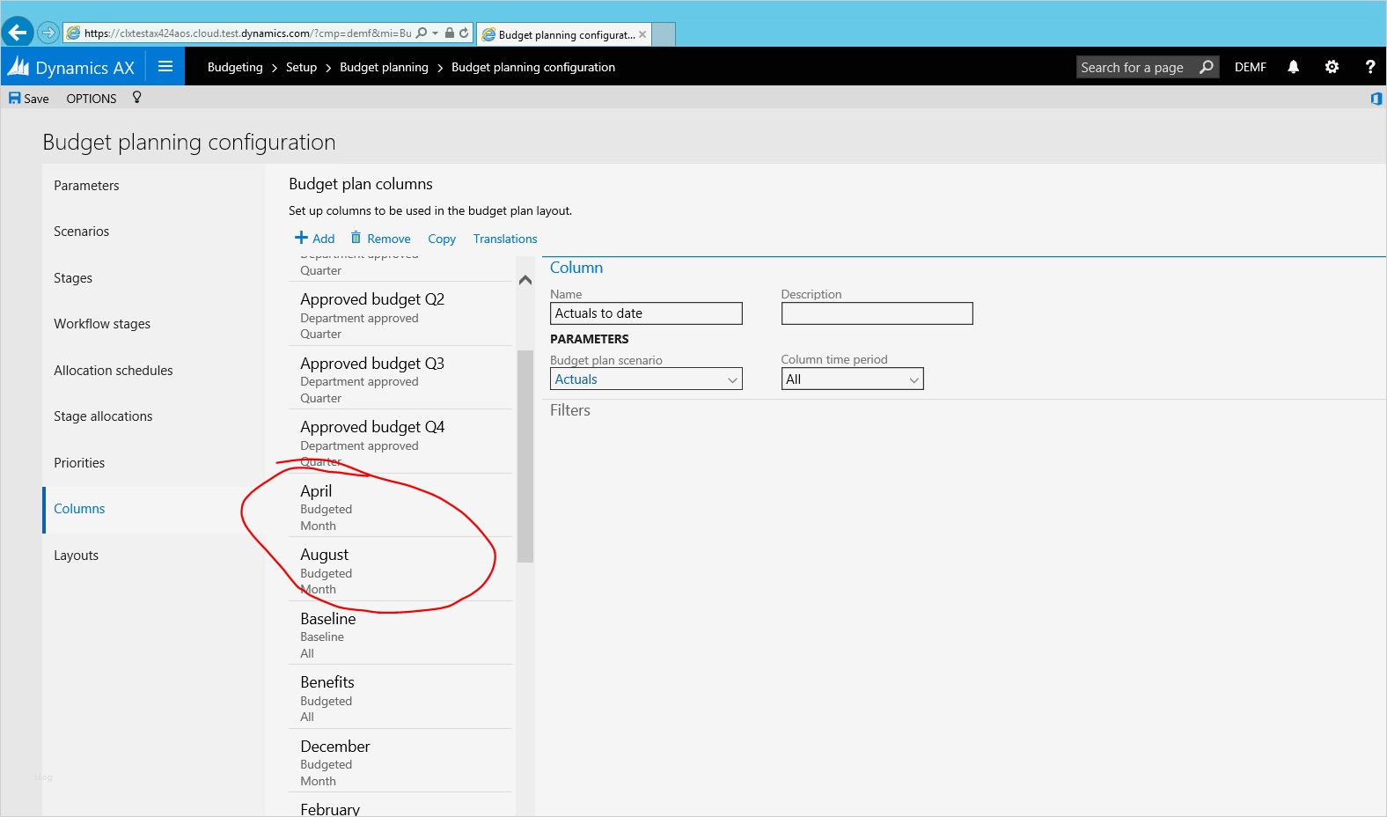
Task: Click the browser back arrow button
Action: point(18,33)
